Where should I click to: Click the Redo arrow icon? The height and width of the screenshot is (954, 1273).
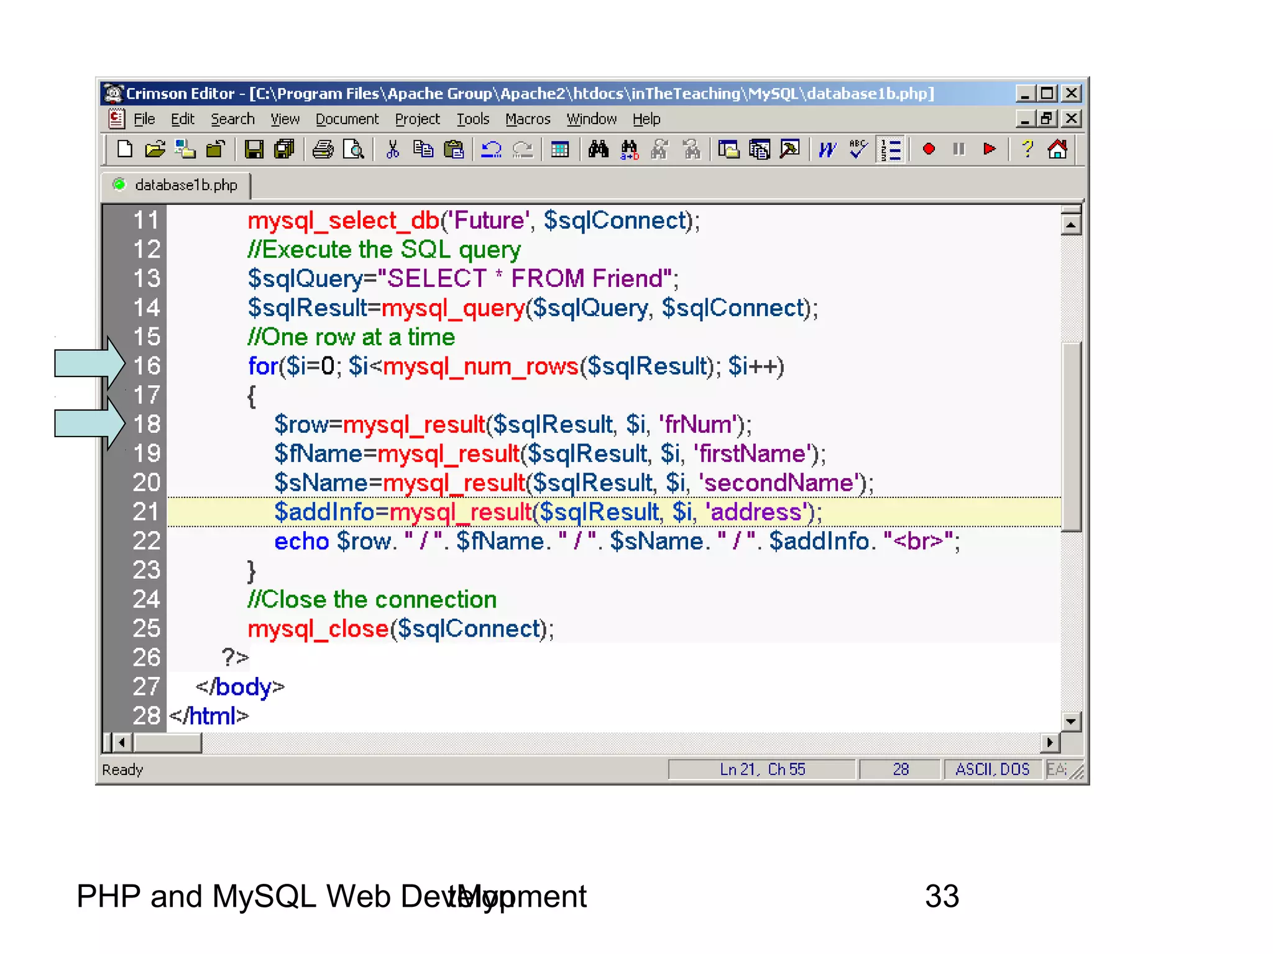tap(523, 150)
